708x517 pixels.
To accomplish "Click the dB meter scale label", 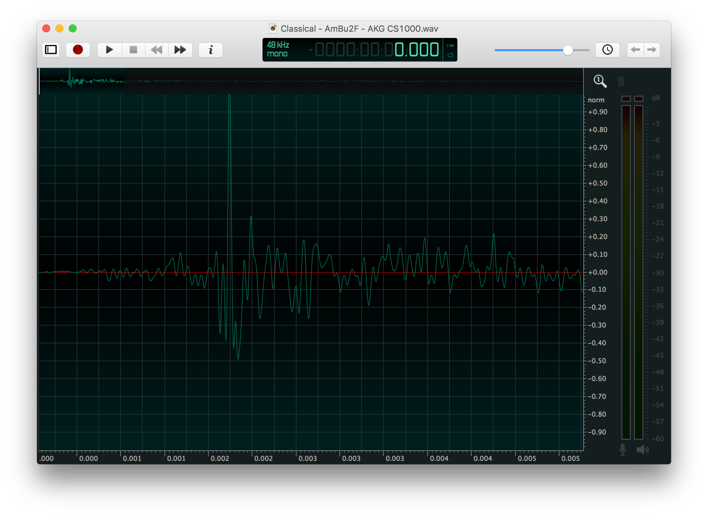I will (655, 98).
